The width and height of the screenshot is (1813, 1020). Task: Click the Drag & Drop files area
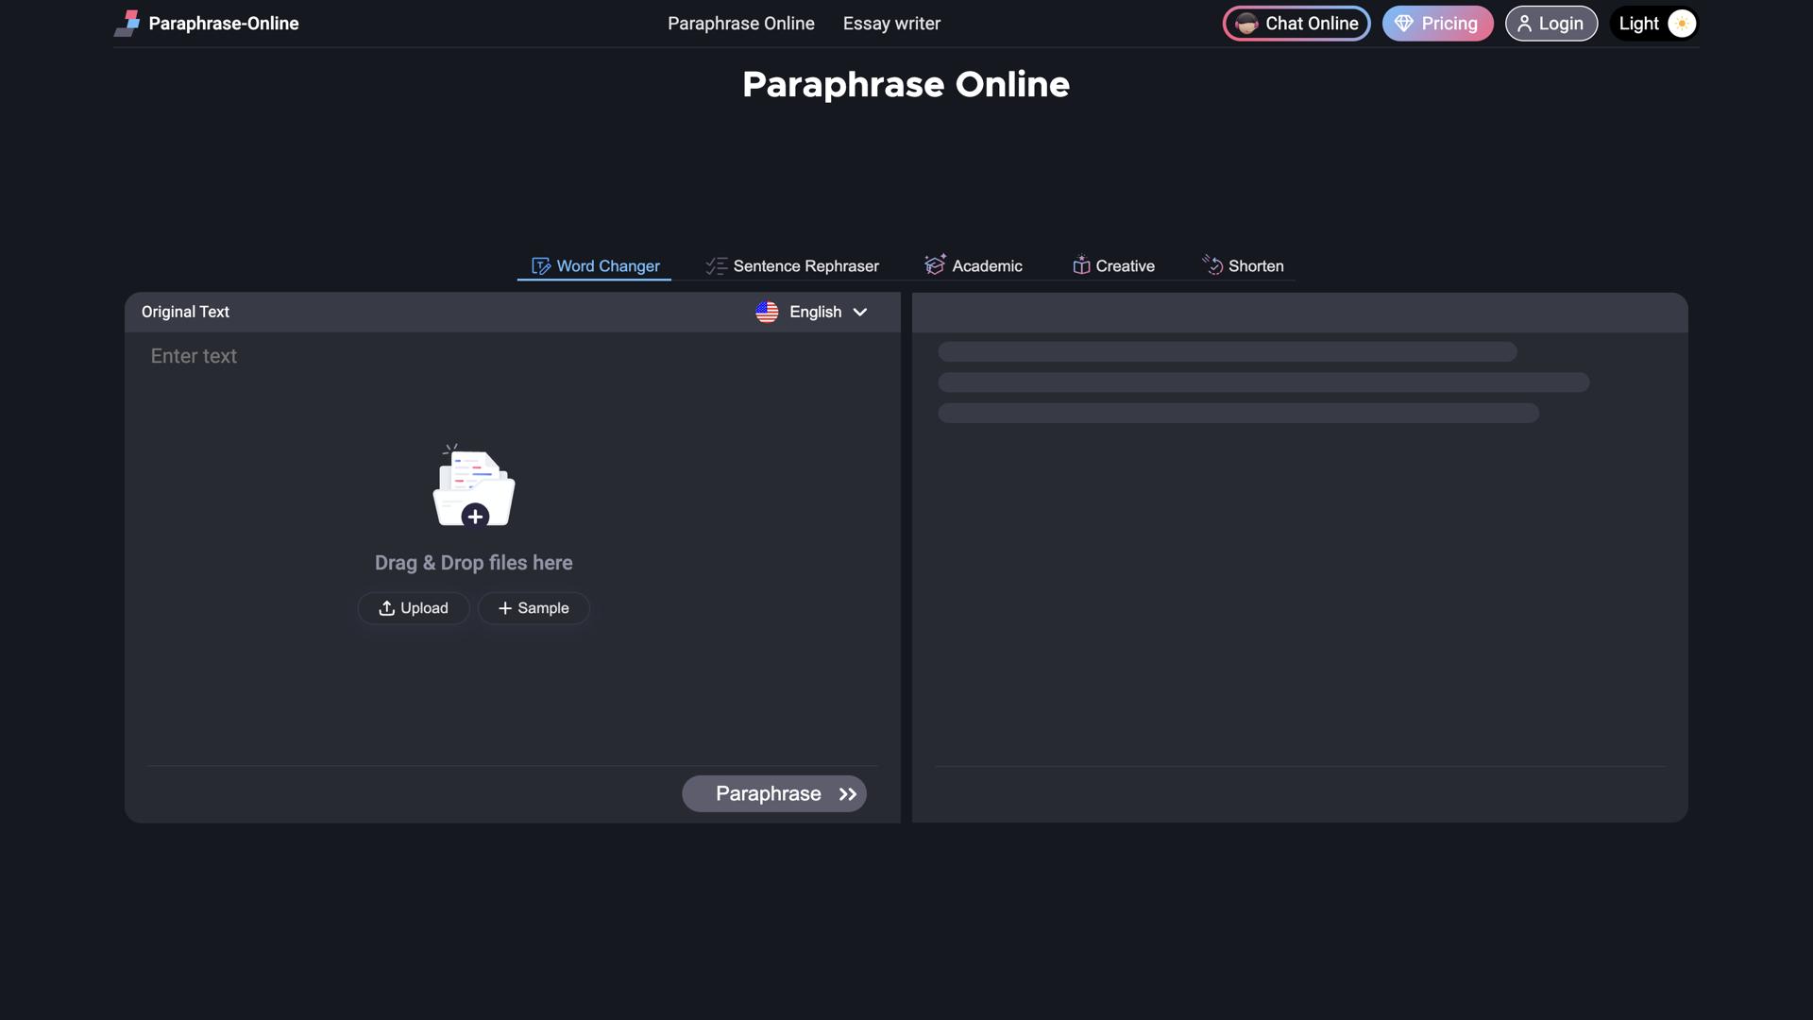coord(473,562)
